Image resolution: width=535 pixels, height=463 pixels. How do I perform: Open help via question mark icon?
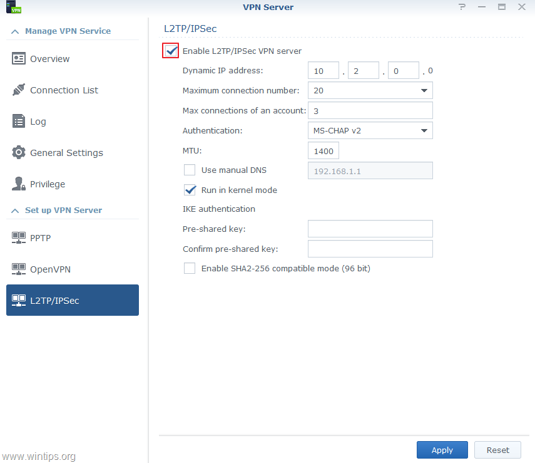coord(462,7)
